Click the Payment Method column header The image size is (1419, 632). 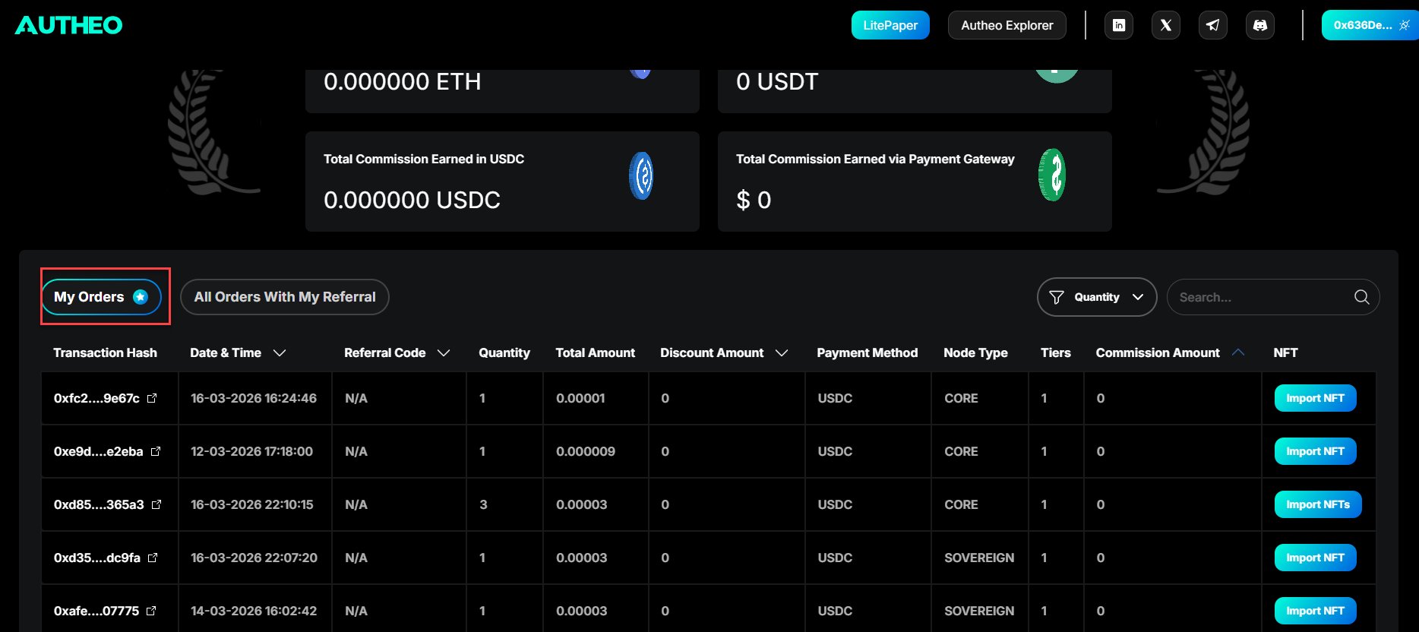coord(867,352)
